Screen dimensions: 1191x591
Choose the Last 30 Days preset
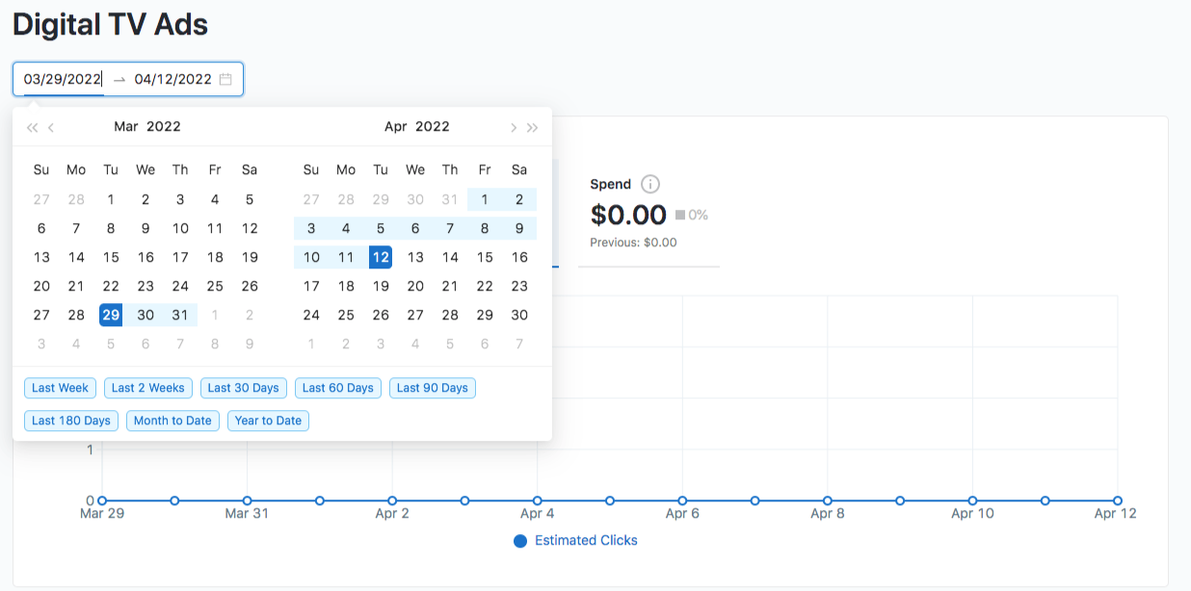pyautogui.click(x=244, y=388)
